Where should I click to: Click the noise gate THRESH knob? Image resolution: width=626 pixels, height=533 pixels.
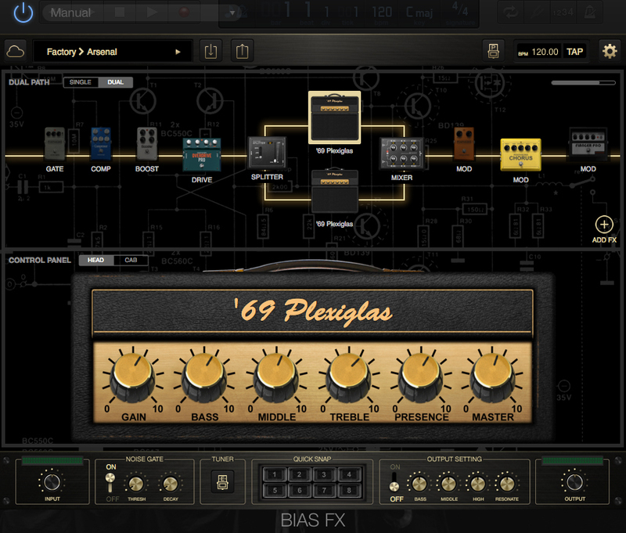[x=136, y=484]
